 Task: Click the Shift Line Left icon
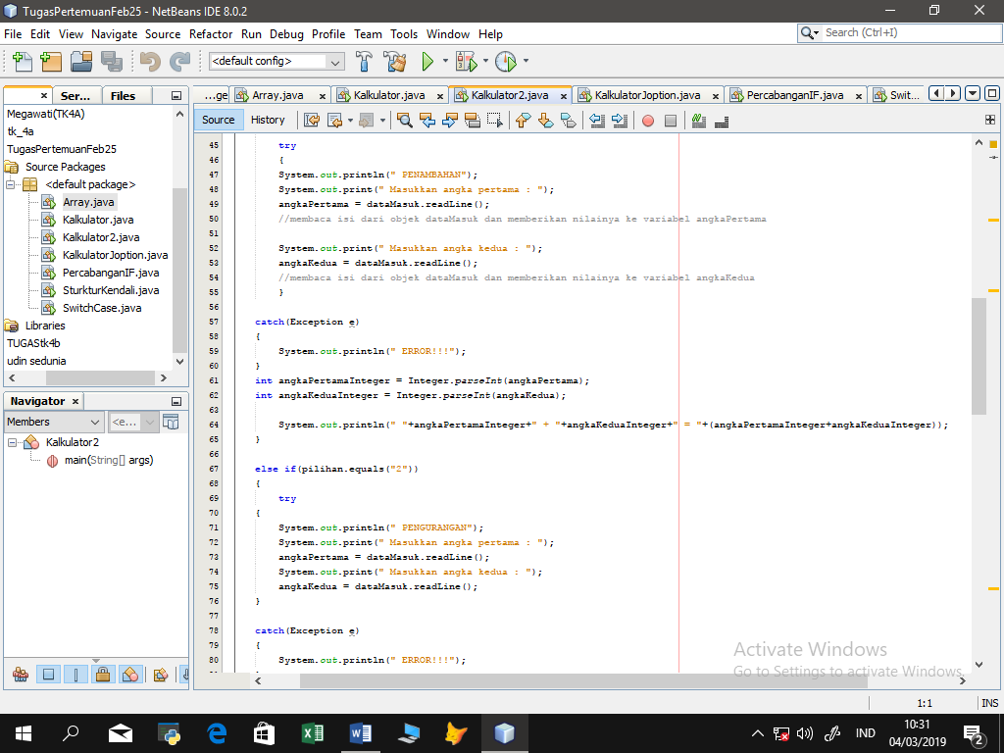click(597, 120)
